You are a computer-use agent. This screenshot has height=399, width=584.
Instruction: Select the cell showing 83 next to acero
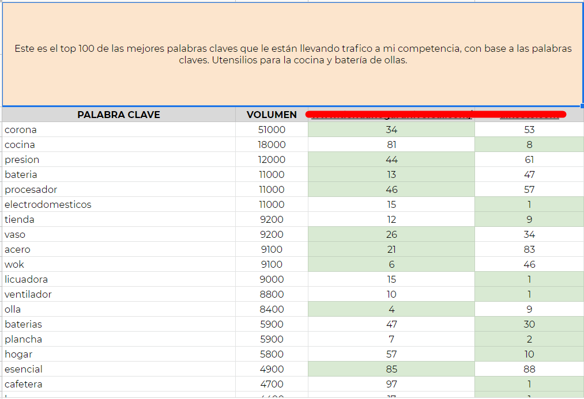[529, 249]
